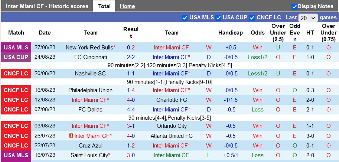339x162 pixels.
Task: Click the red card icon beside Inter Miami CF
Action: pos(71,136)
